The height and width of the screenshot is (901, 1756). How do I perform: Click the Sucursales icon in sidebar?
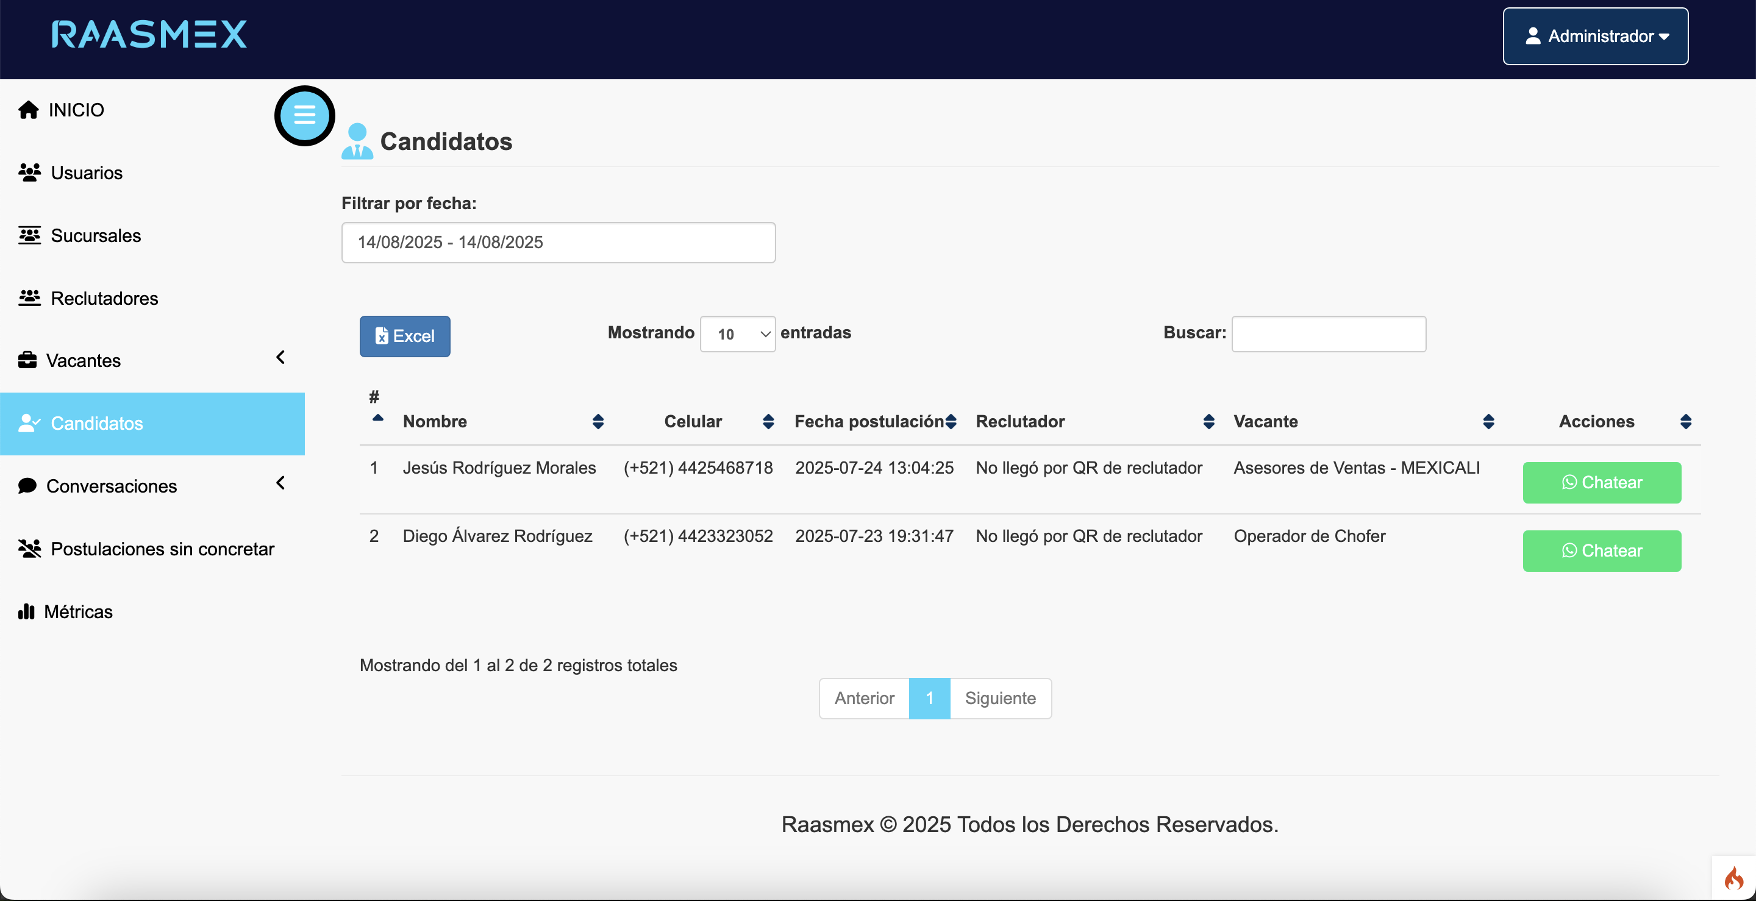[x=29, y=236]
